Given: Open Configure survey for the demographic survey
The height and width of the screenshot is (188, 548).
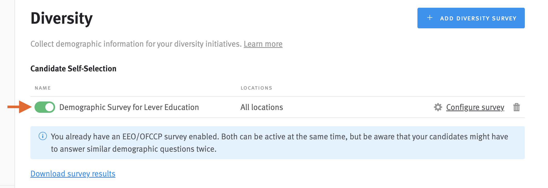Looking at the screenshot, I should tap(475, 107).
